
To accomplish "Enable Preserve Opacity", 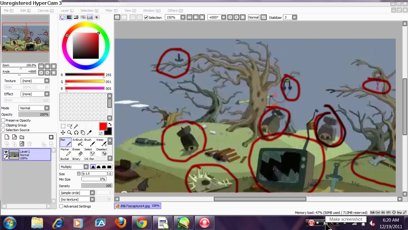I will click(x=3, y=120).
